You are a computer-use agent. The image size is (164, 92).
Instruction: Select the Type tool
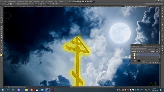2,43
